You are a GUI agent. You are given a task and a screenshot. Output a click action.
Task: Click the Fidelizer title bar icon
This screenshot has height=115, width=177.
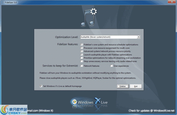(x=3, y=2)
